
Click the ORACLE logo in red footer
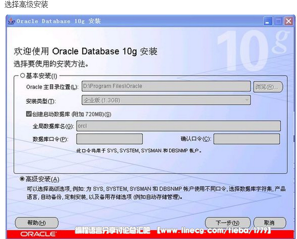[39, 234]
